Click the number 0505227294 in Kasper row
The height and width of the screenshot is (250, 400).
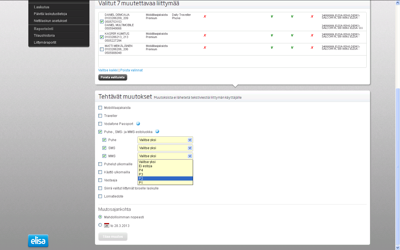coord(113,41)
